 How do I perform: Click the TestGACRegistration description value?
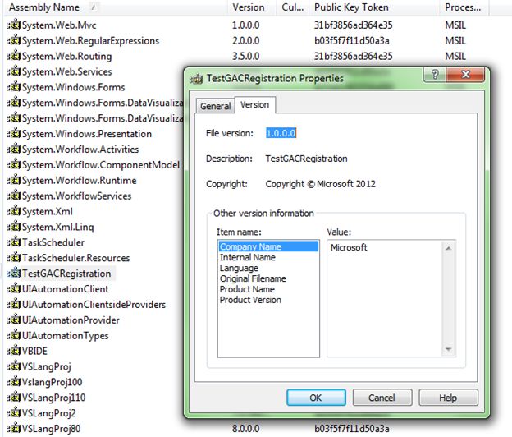306,159
